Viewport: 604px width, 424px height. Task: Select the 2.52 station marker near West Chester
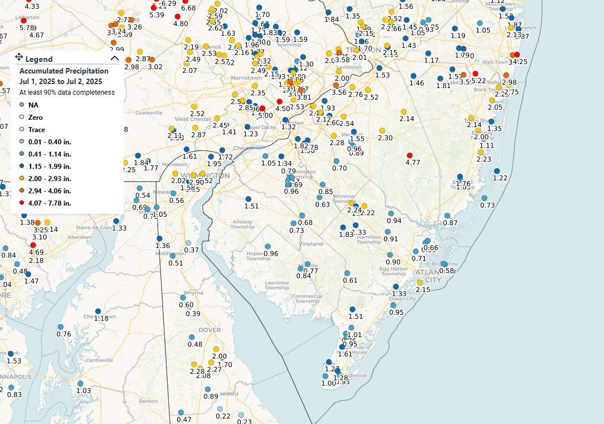click(194, 106)
